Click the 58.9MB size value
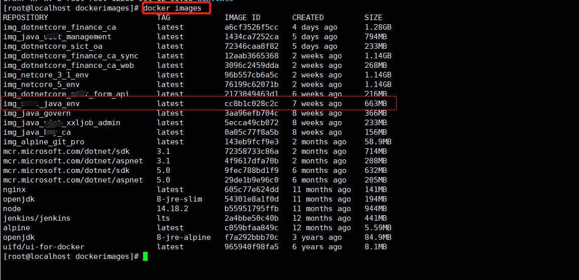The height and width of the screenshot is (280, 579). (378, 142)
